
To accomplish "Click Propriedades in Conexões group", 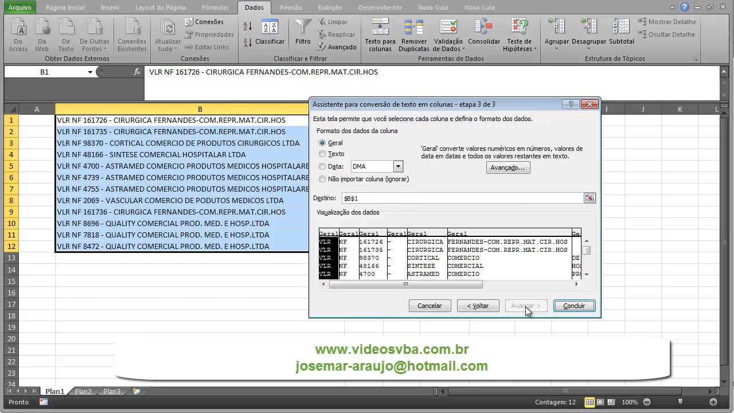I will (209, 34).
